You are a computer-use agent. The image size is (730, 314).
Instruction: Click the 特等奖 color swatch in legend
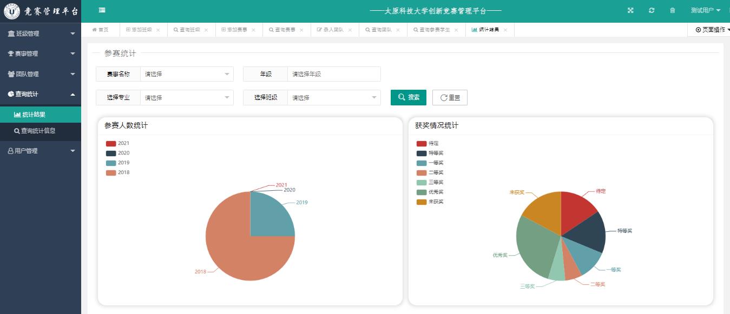click(x=422, y=153)
